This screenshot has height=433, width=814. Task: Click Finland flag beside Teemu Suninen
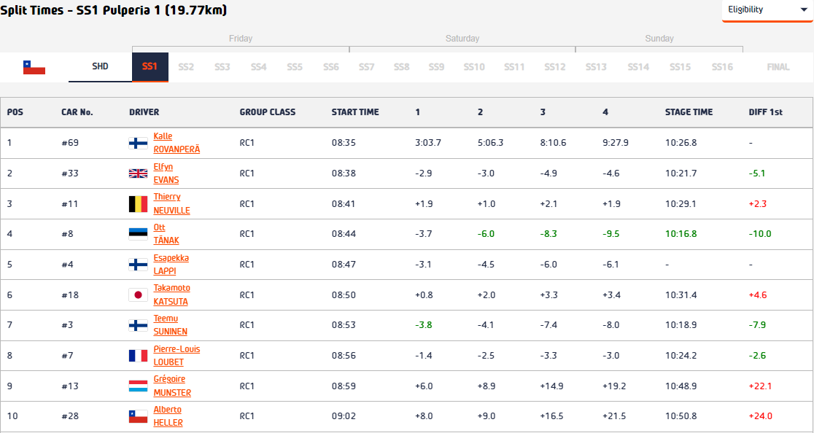(x=138, y=325)
